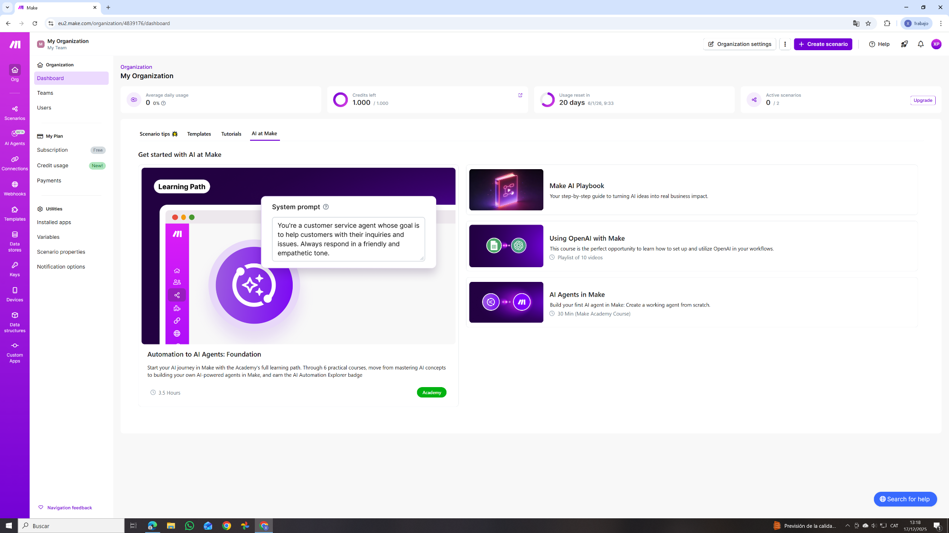949x533 pixels.
Task: Click the Create scenario button
Action: point(823,44)
